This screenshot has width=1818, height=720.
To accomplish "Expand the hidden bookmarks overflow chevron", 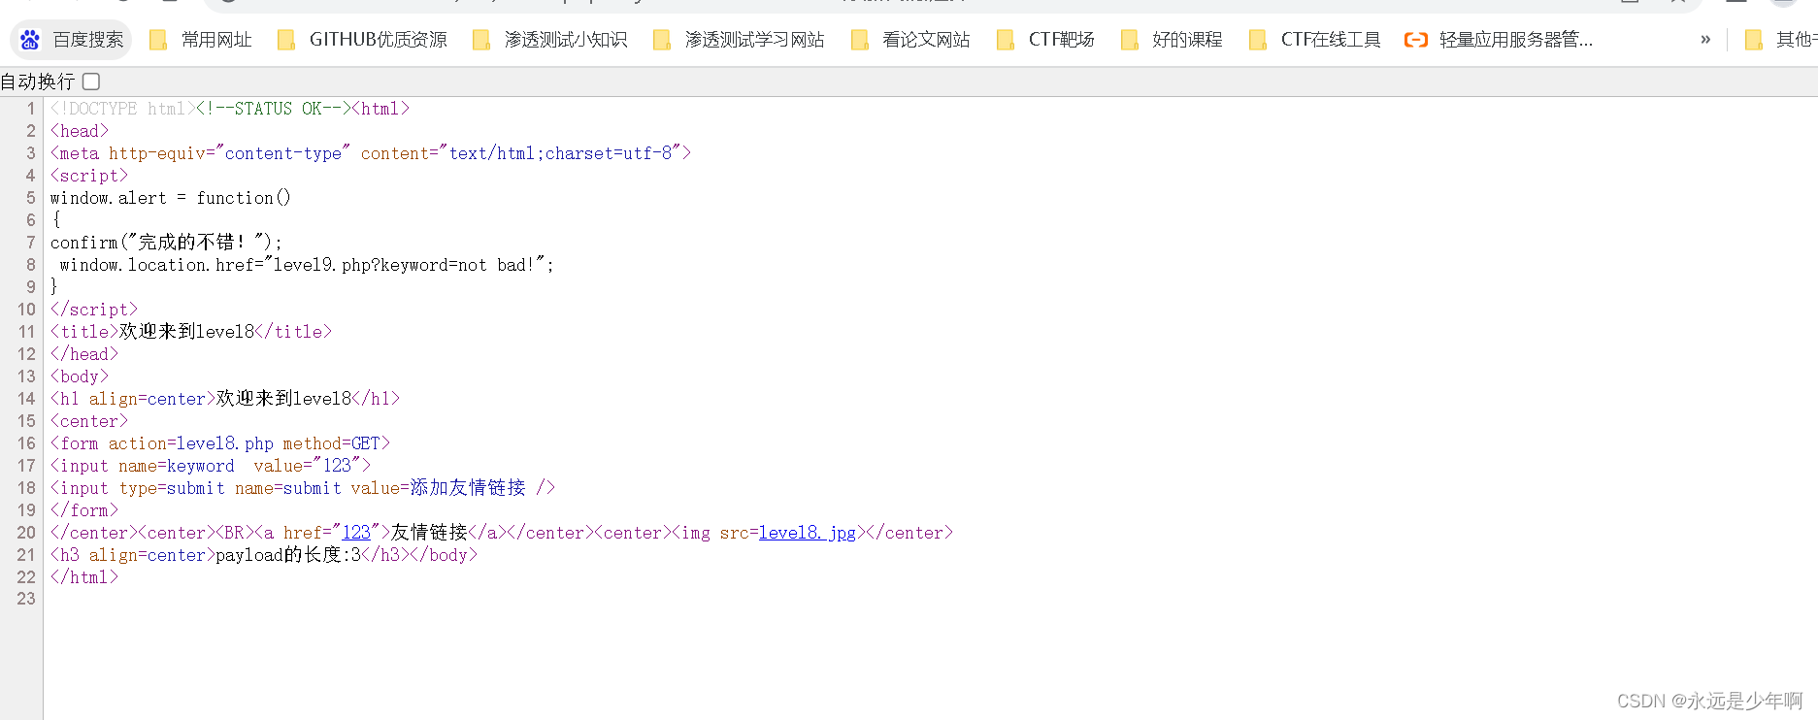I will pos(1705,40).
